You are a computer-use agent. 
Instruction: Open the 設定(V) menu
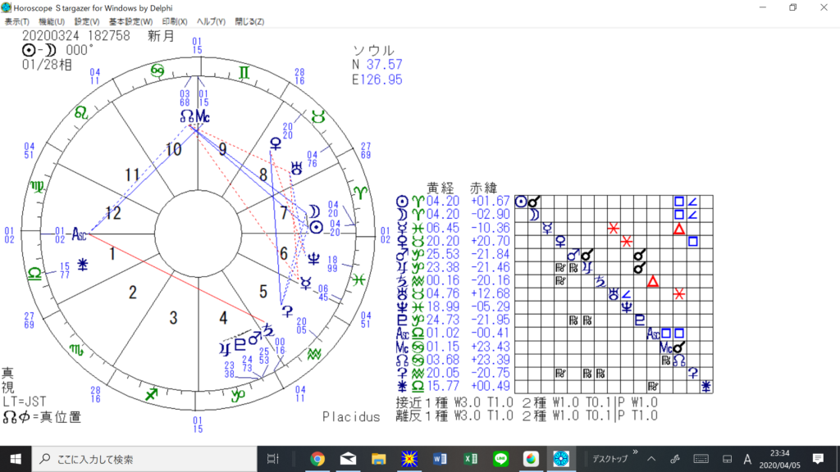click(x=87, y=22)
